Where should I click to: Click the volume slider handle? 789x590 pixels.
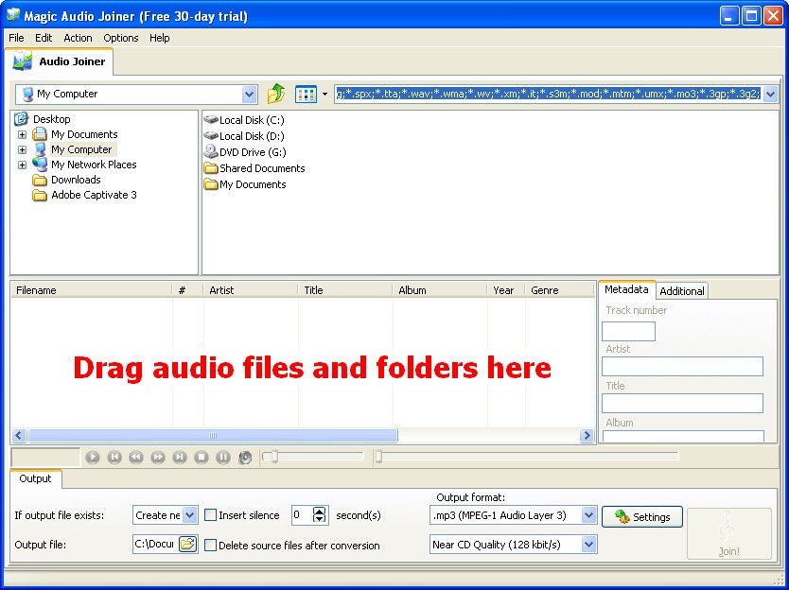click(274, 456)
